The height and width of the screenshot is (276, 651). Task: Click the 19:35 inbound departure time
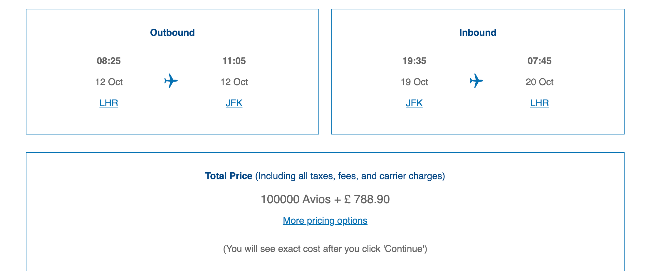[x=414, y=61]
